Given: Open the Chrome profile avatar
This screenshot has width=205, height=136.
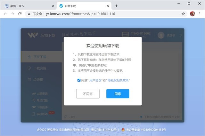Looking at the screenshot, I should pyautogui.click(x=192, y=14).
